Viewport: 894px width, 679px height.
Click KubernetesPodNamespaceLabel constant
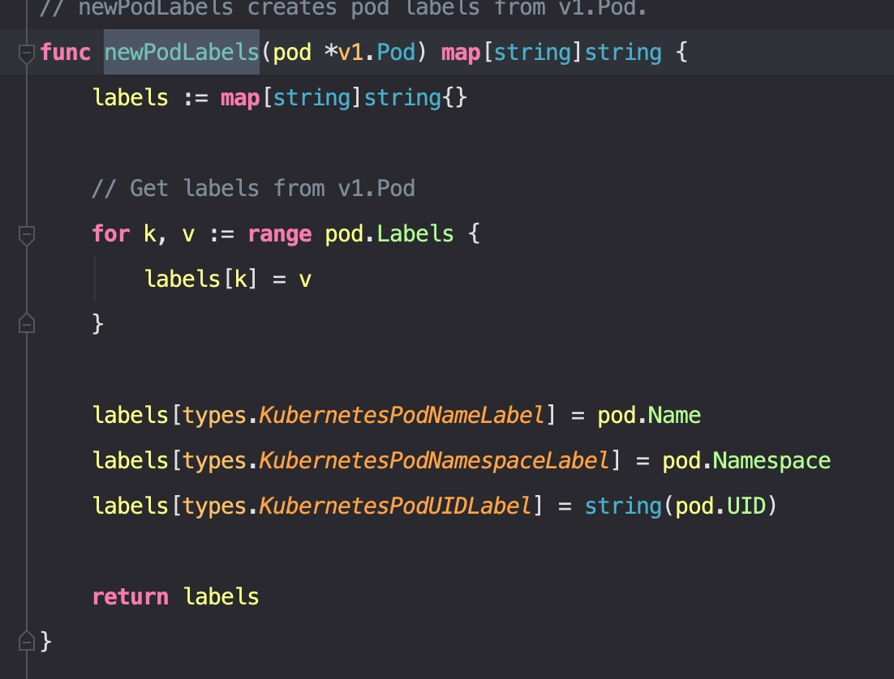(x=434, y=460)
